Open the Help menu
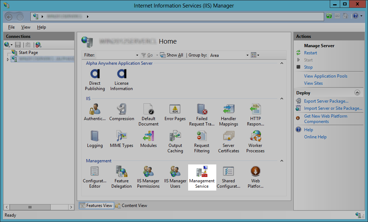Viewport: 368px width, 222px height. coord(41,27)
